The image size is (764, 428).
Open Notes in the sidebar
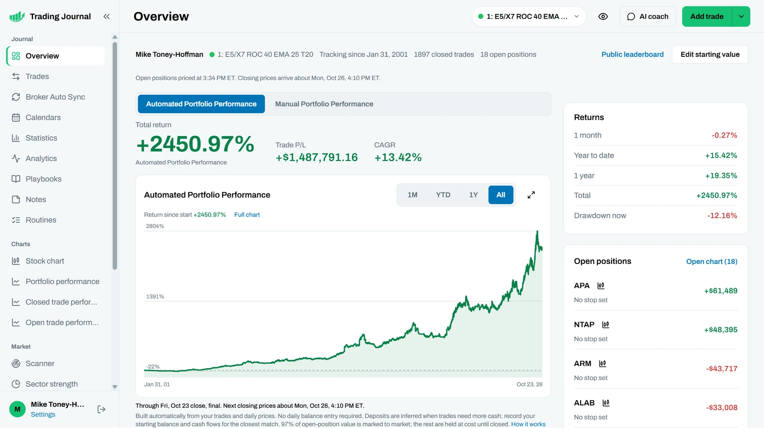(56, 200)
